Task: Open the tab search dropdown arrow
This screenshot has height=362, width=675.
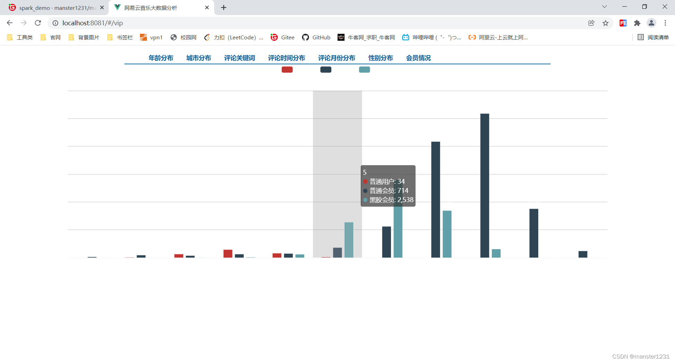Action: tap(604, 7)
